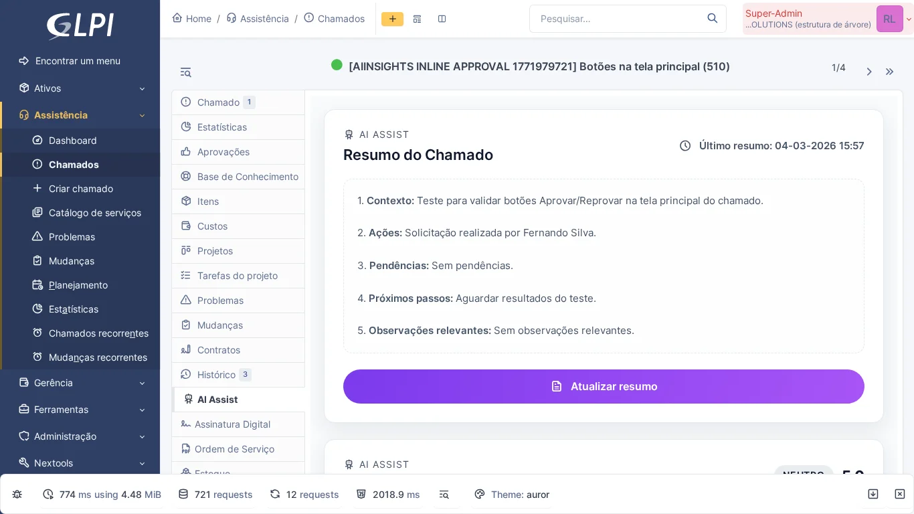Screen dimensions: 914x514
Task: Click the search magnifier in the search bar
Action: point(712,19)
